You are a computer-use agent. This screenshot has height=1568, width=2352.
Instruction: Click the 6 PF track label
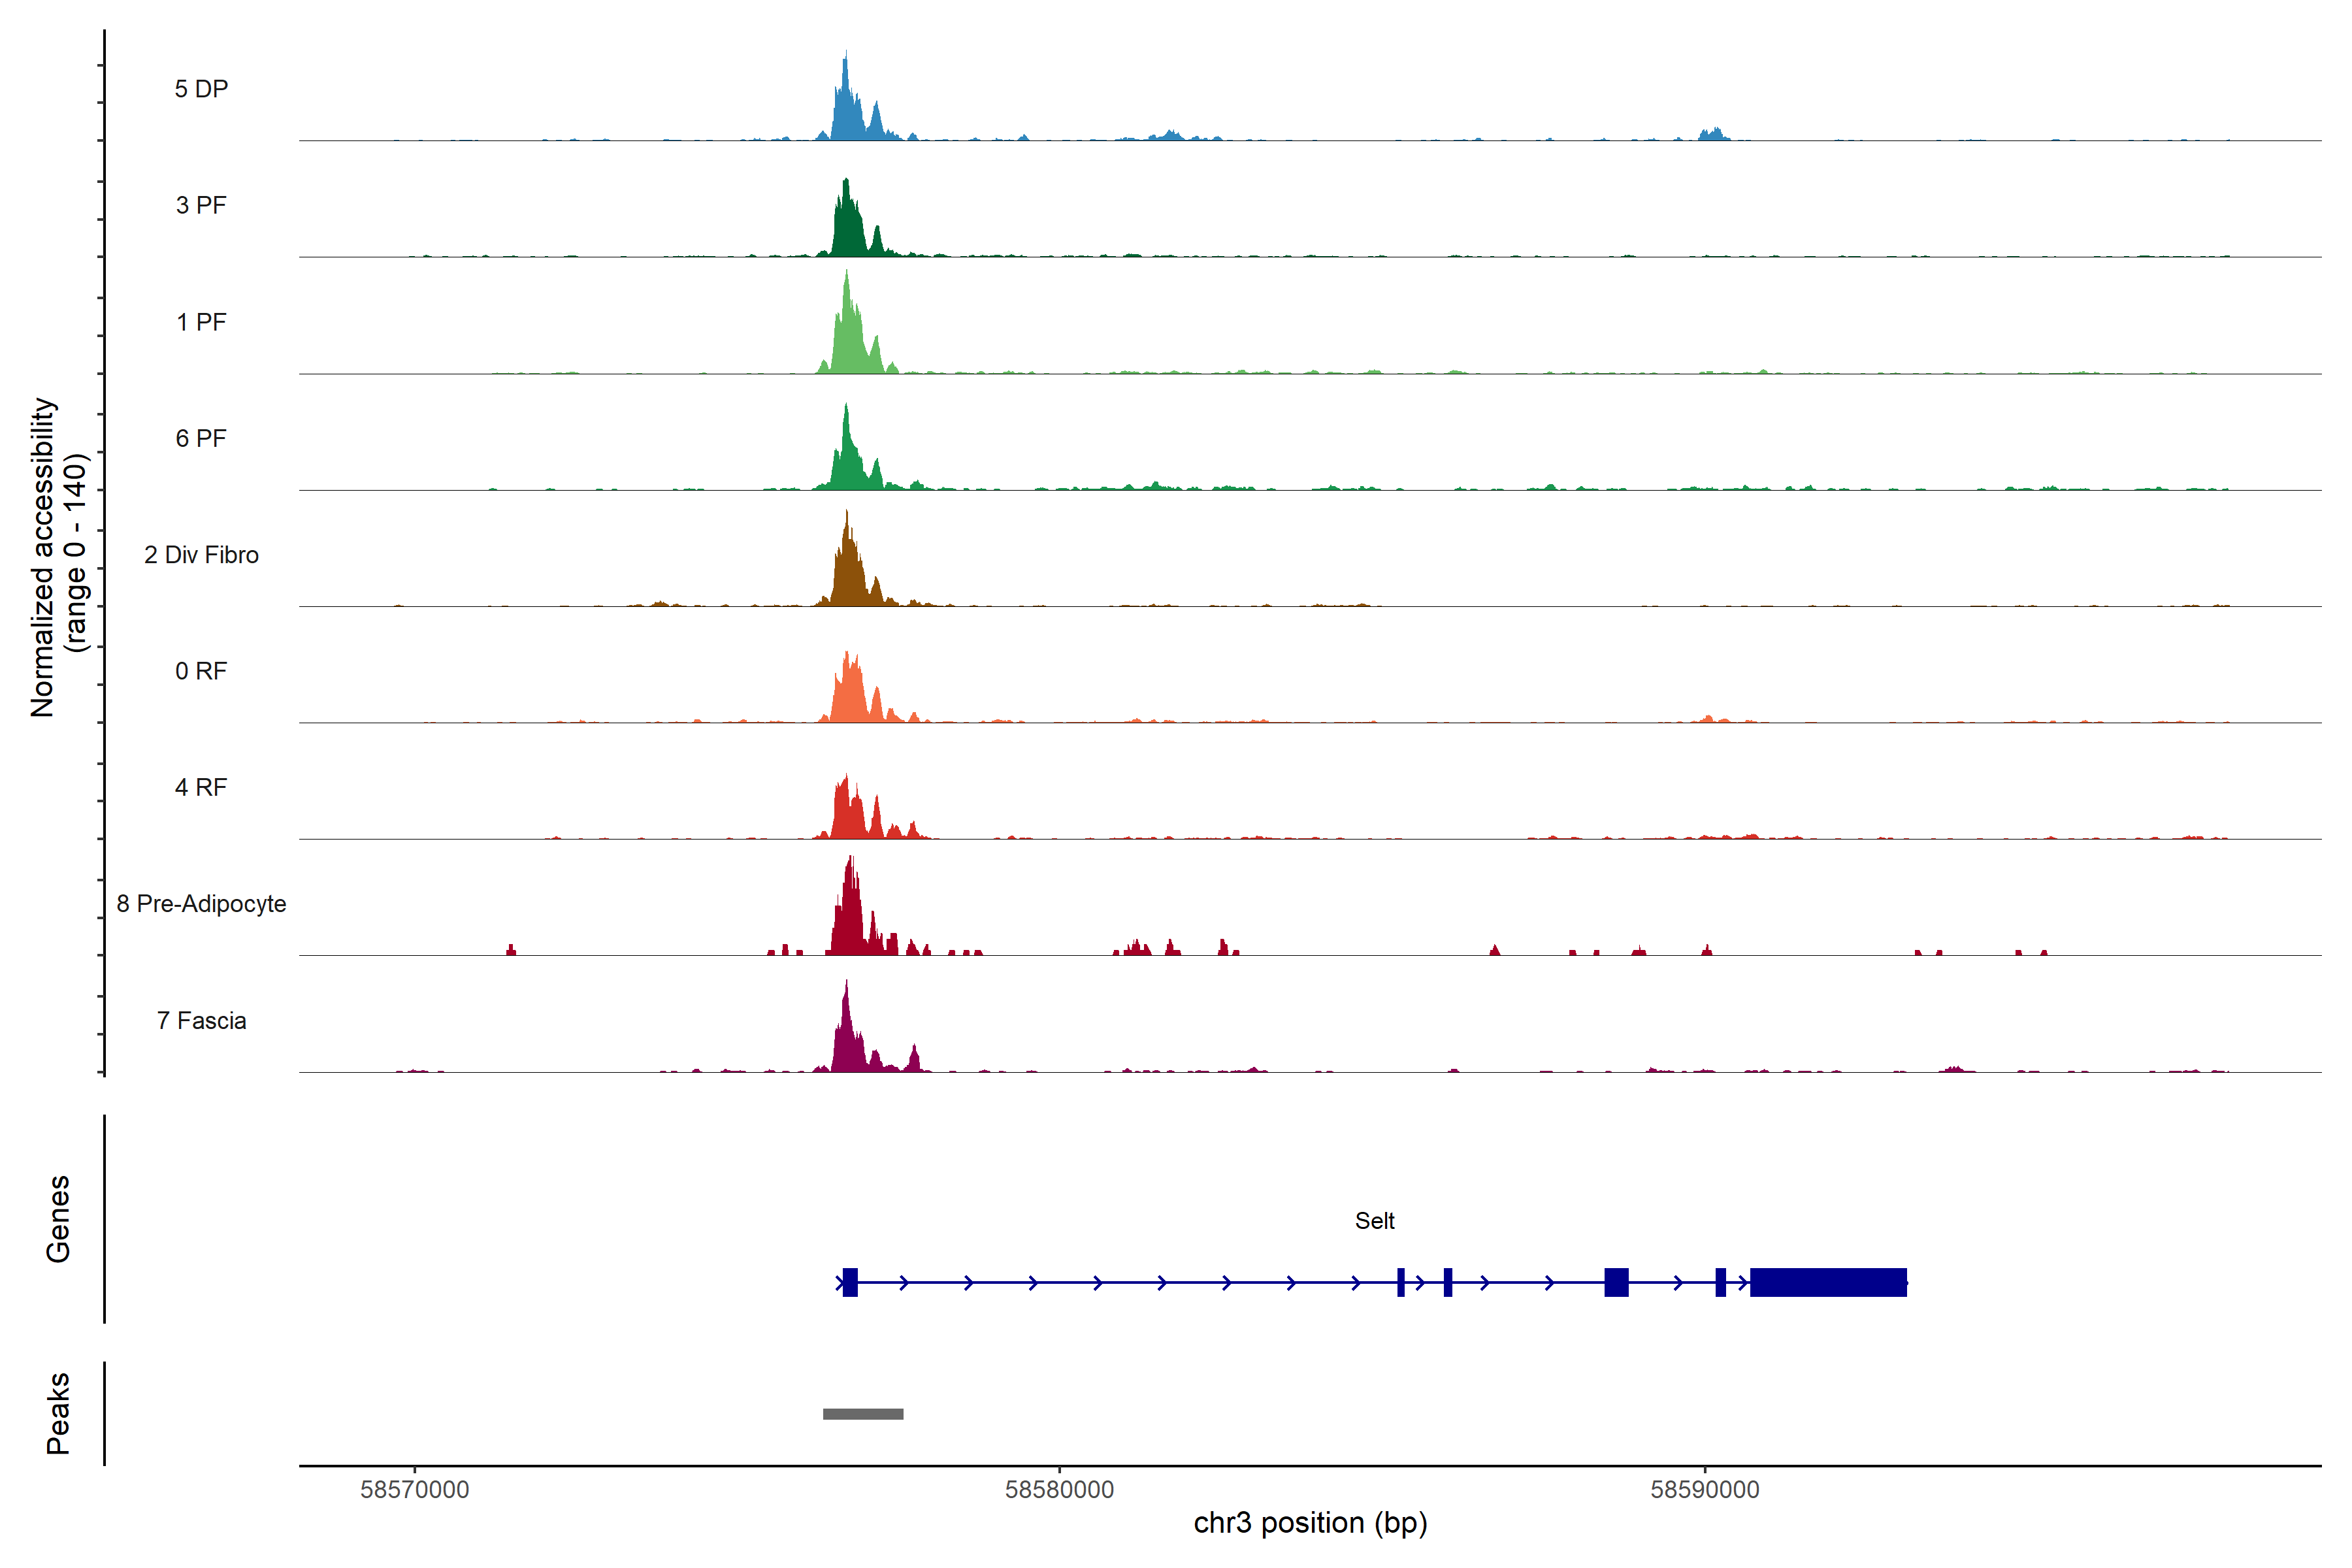tap(201, 438)
